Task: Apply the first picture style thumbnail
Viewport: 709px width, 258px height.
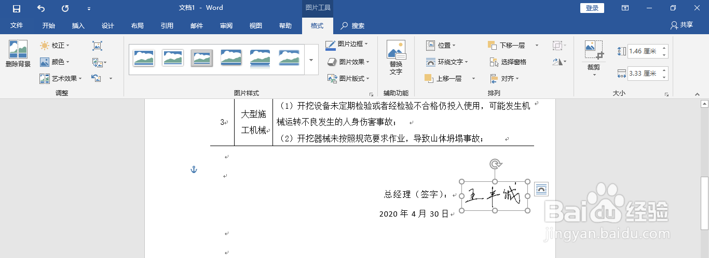Action: tap(144, 58)
